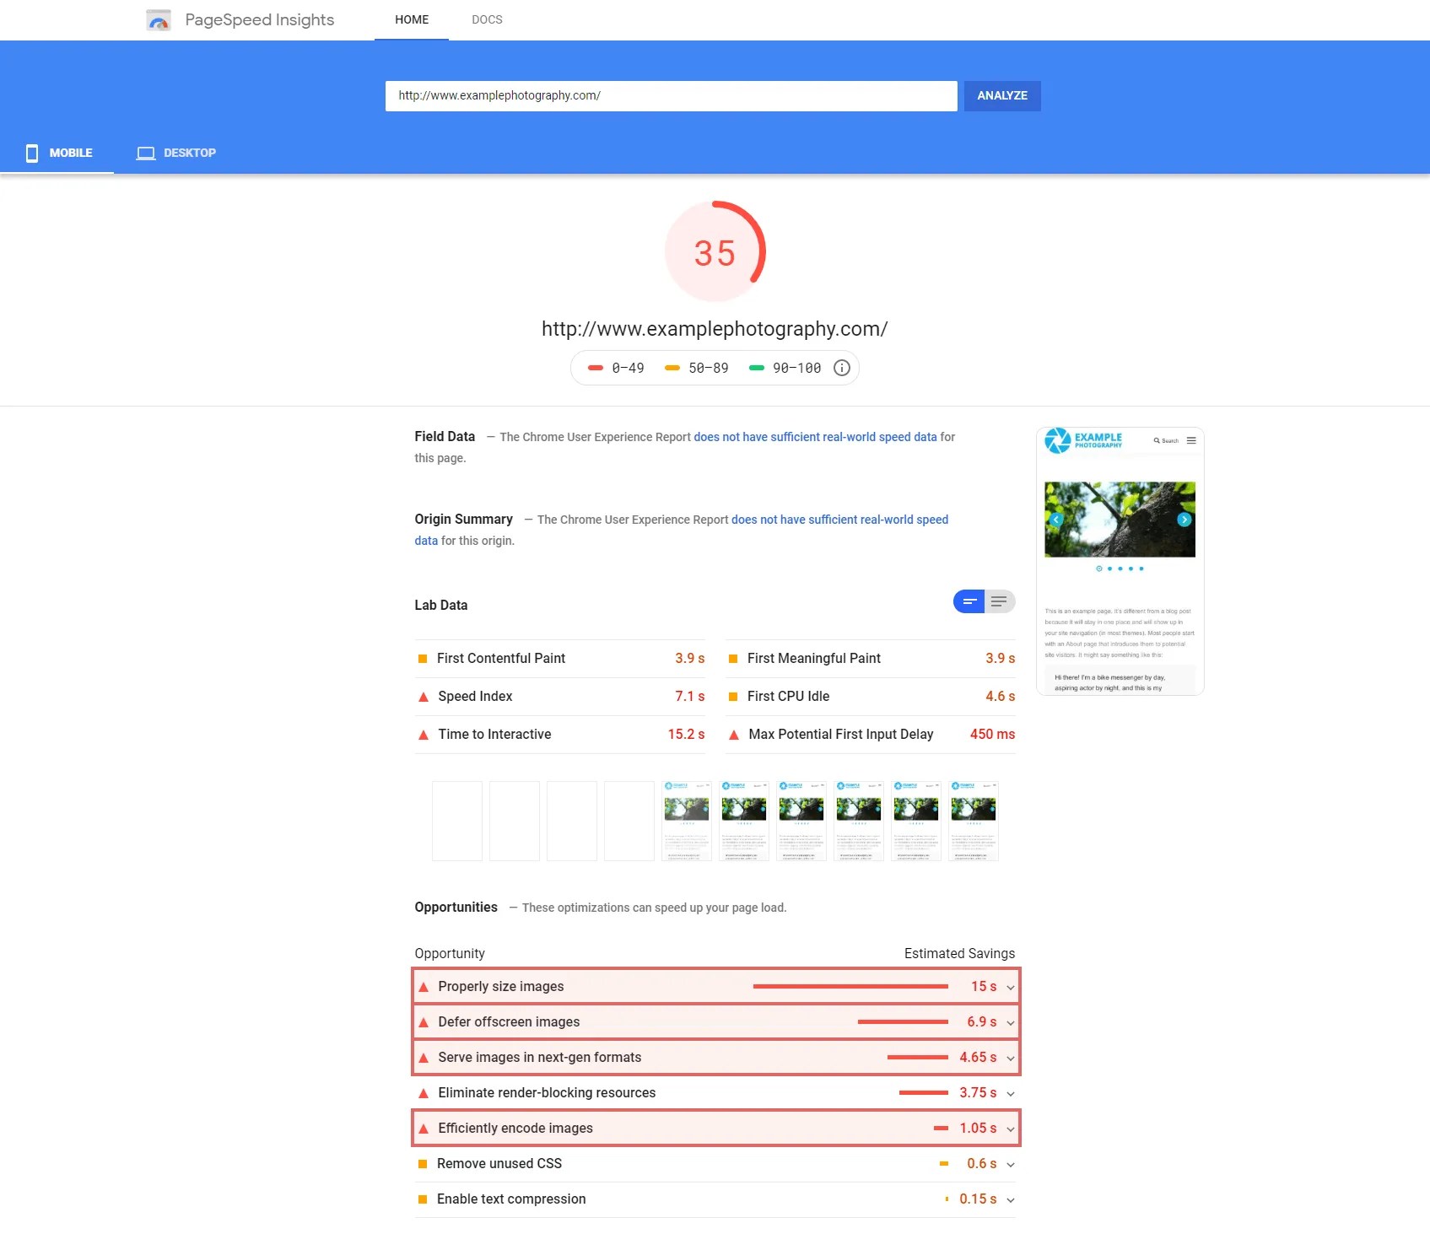Click the warning triangle beside Time to Interactive

[x=423, y=734]
